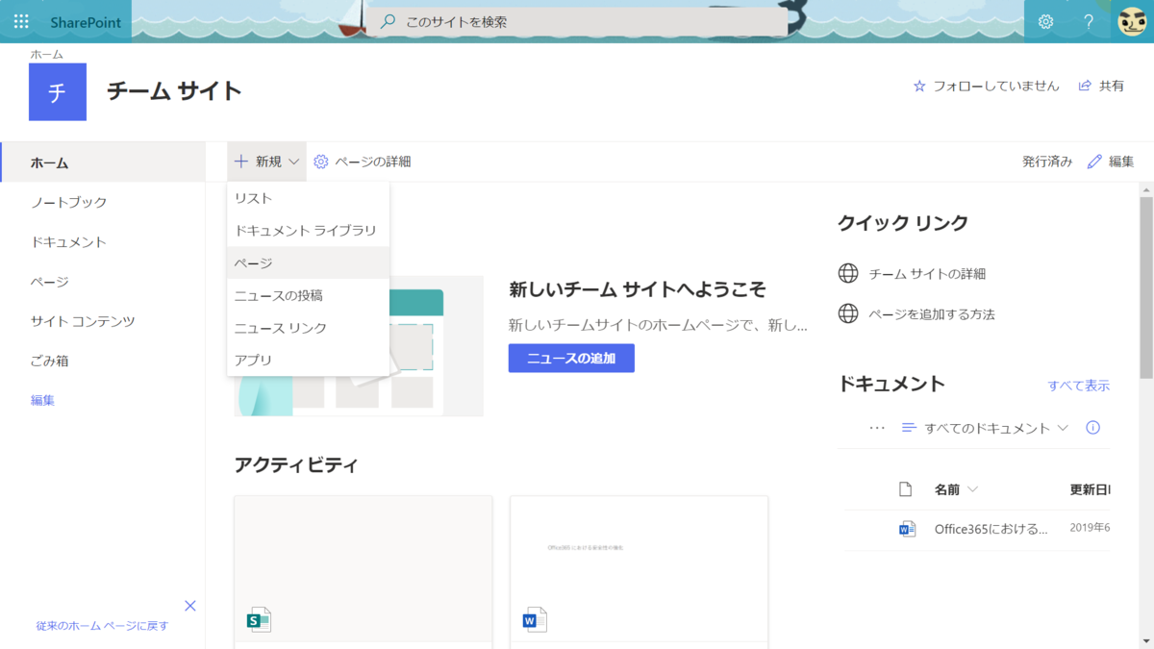Open the second activity card Word preview
Viewport: 1154px width, 649px height.
coord(640,567)
